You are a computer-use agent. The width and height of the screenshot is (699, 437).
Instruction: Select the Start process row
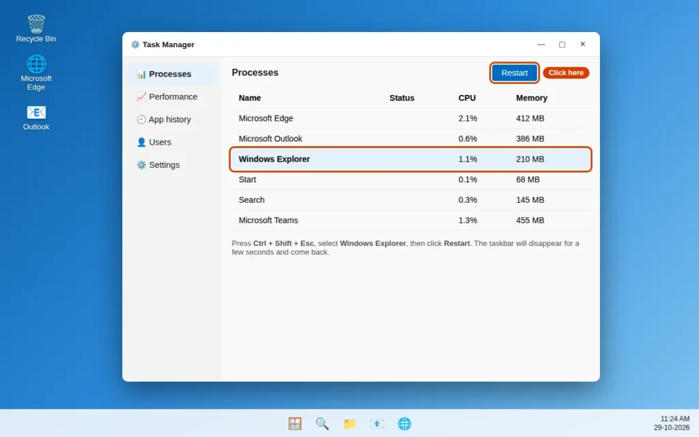(410, 180)
